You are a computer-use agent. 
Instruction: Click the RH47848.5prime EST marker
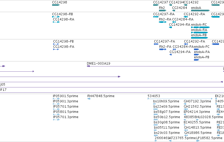coord(89,99)
